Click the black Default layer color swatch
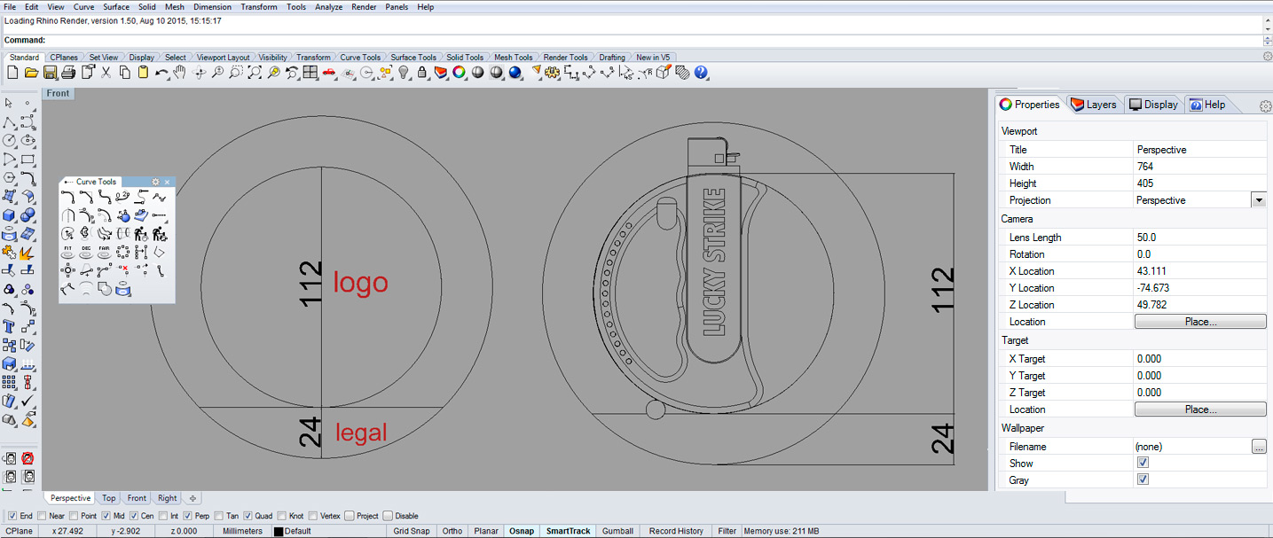 click(279, 532)
